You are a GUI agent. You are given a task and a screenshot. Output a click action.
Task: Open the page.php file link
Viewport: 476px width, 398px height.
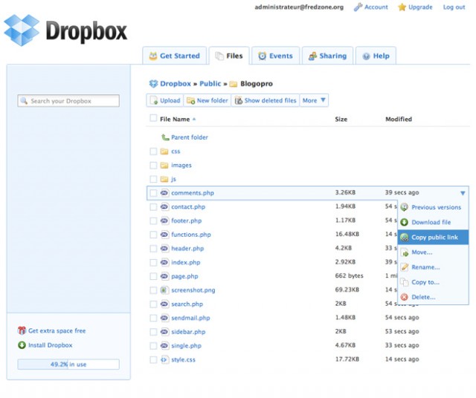pyautogui.click(x=184, y=276)
